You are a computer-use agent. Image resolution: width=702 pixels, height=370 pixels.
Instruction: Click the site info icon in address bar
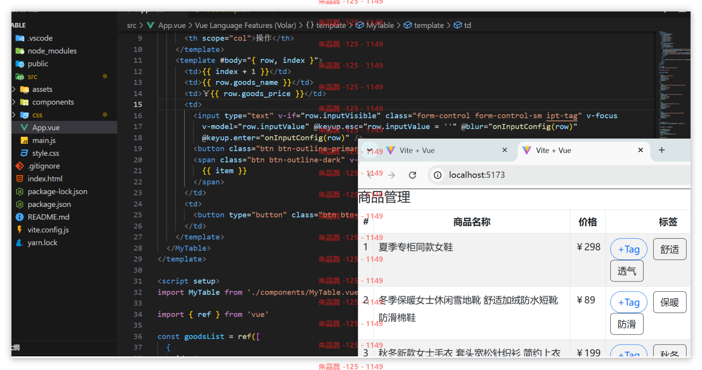point(438,175)
